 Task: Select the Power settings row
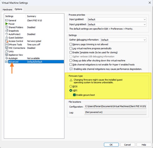tap(34, 24)
